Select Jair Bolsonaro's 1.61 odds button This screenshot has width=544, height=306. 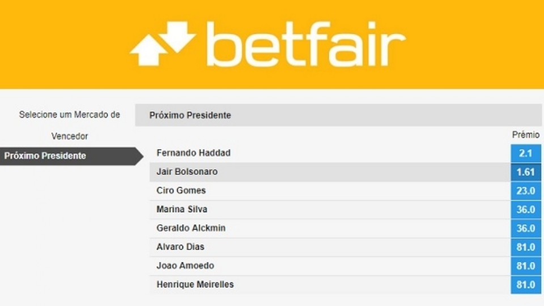coord(525,172)
